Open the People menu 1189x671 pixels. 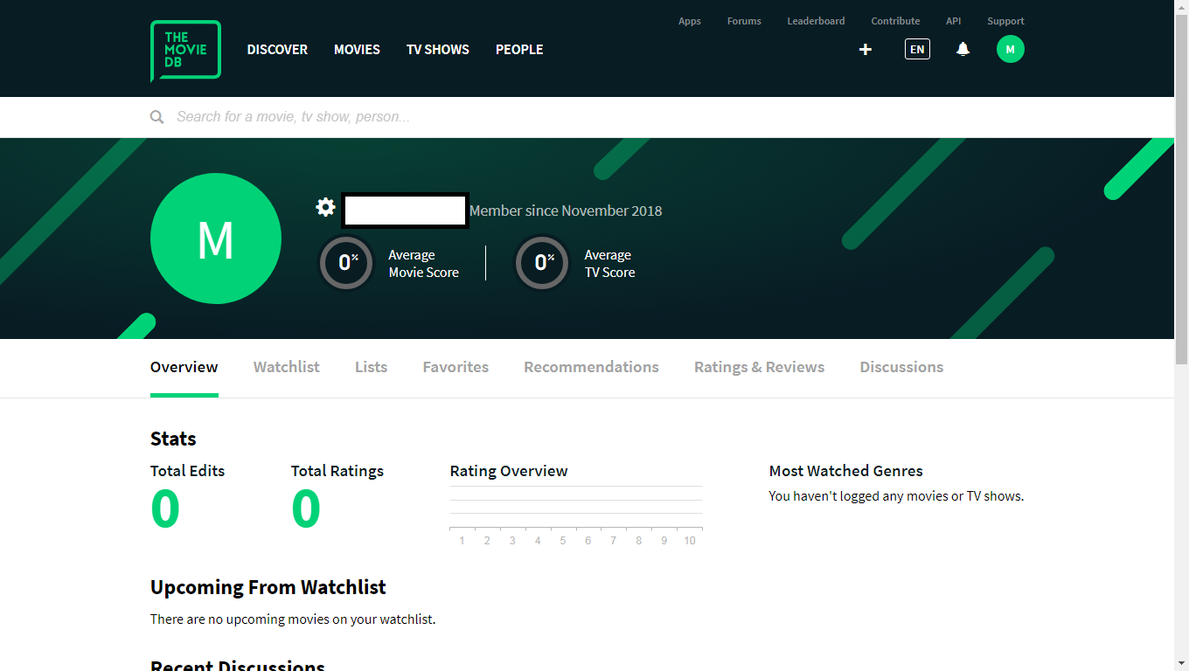[x=519, y=50]
